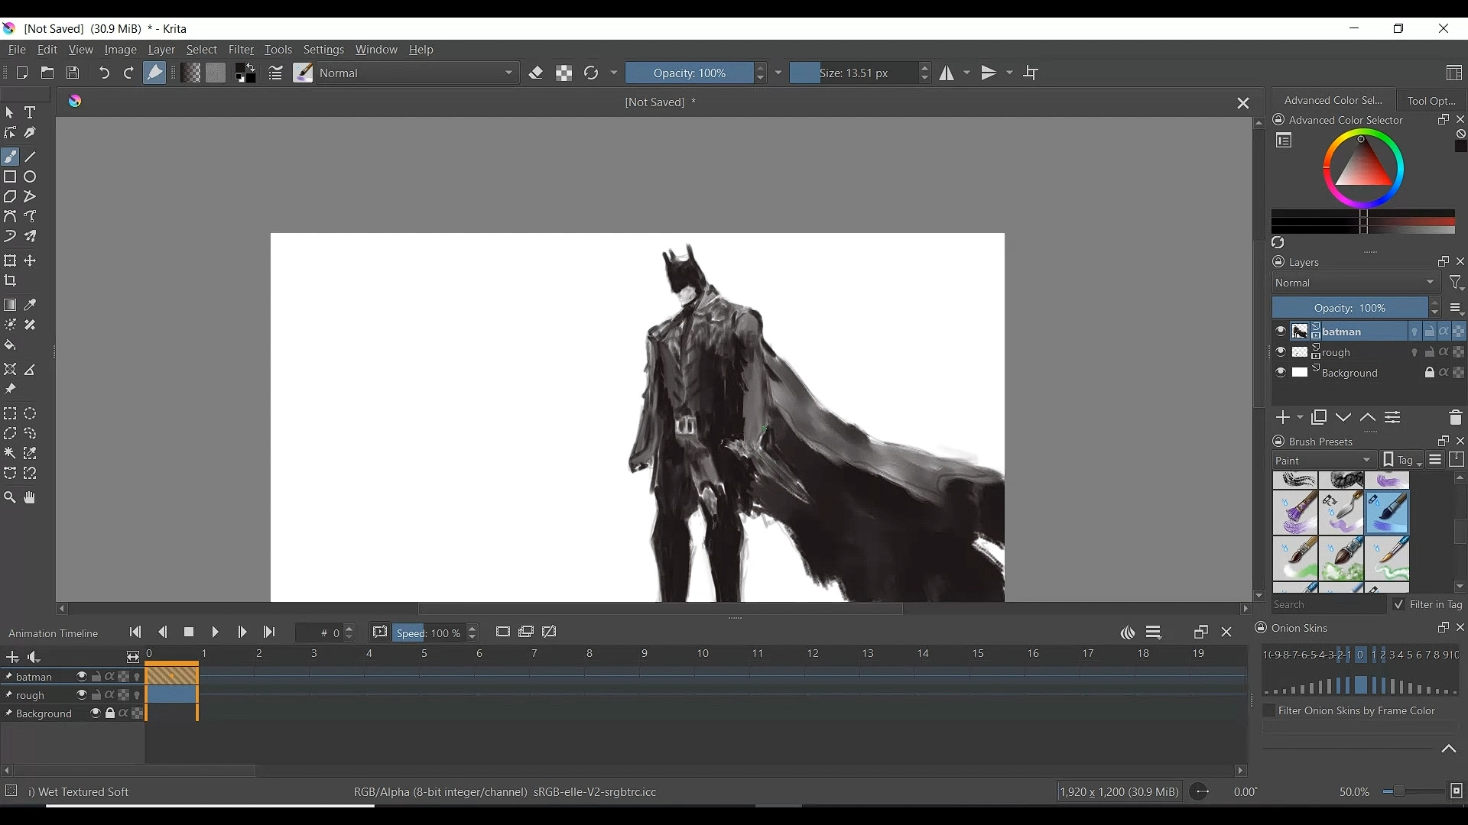Click the Eraser mode icon in toolbar
1468x825 pixels.
(537, 73)
